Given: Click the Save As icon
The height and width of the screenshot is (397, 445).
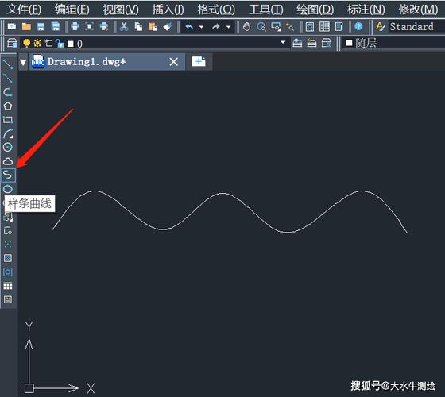Looking at the screenshot, I should coord(56,27).
